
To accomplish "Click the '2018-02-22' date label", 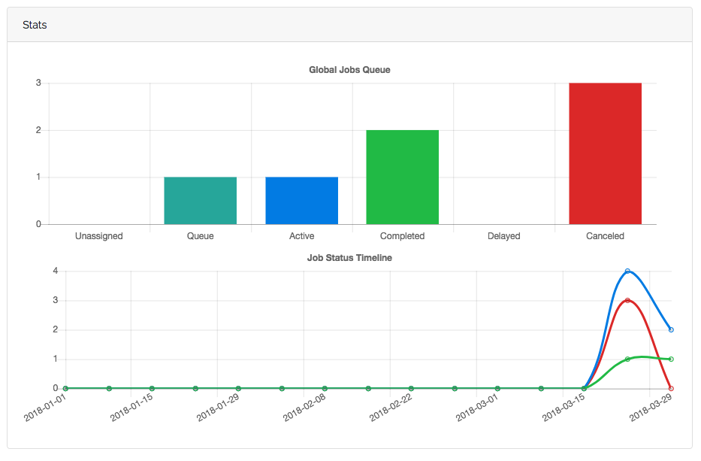I will 390,408.
